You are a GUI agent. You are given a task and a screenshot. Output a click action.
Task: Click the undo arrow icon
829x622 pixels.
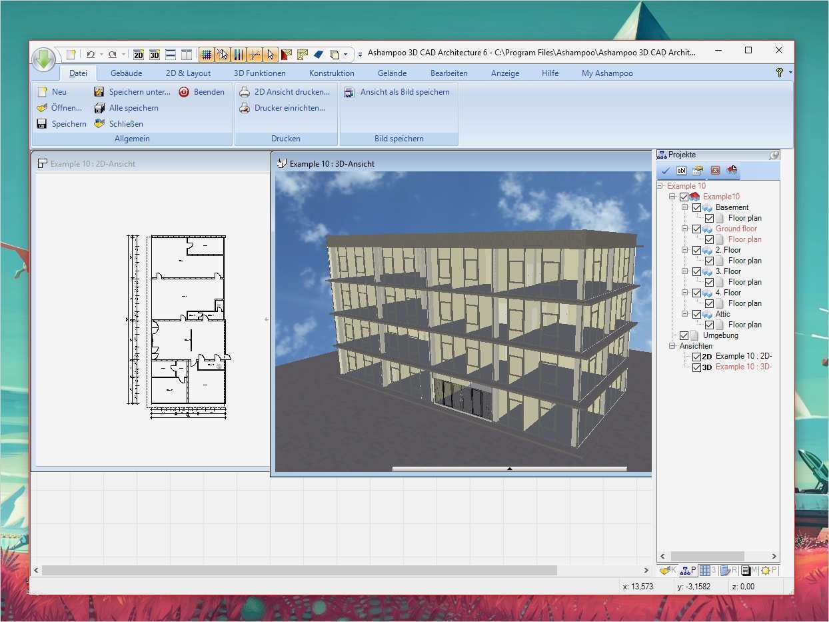tap(91, 55)
